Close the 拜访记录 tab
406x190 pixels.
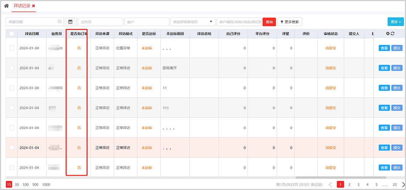click(34, 6)
